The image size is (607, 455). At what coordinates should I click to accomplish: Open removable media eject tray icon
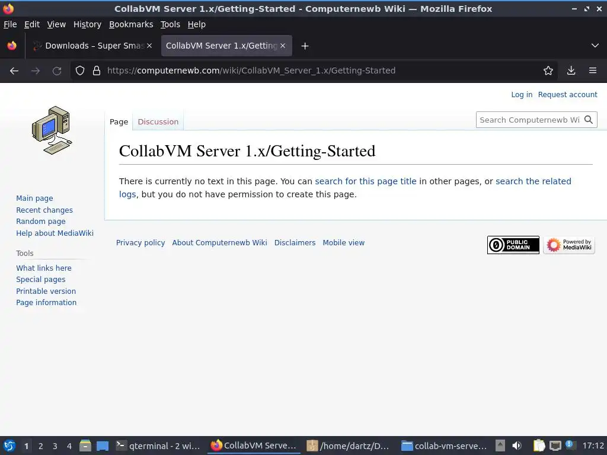(500, 446)
